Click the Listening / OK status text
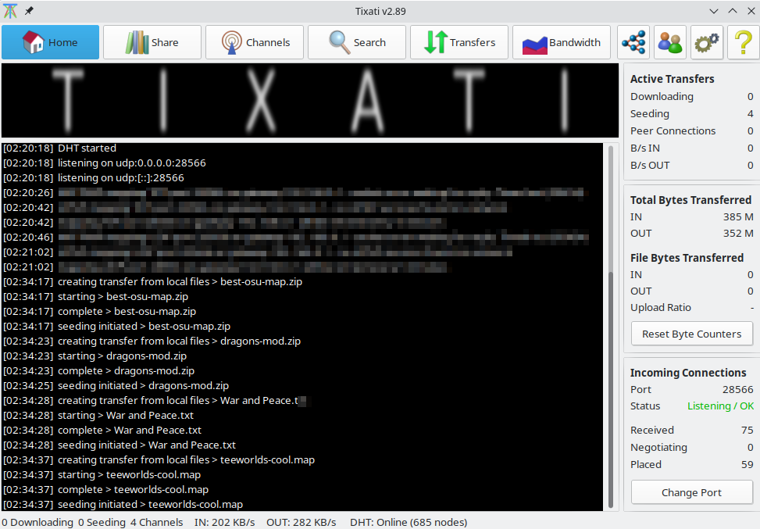This screenshot has width=760, height=529. point(720,406)
